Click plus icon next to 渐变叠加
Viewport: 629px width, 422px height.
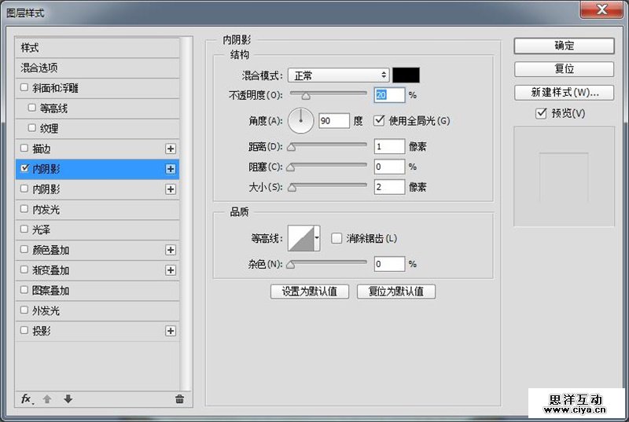click(170, 270)
